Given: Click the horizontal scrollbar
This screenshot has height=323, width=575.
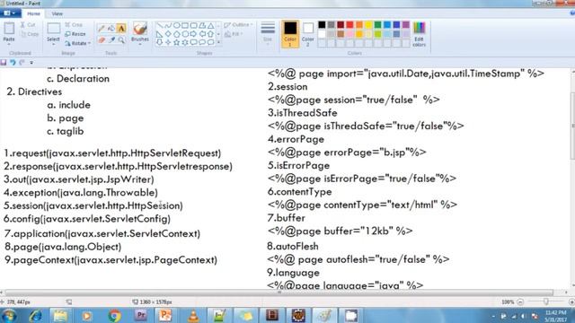Looking at the screenshot, I should coord(279,292).
